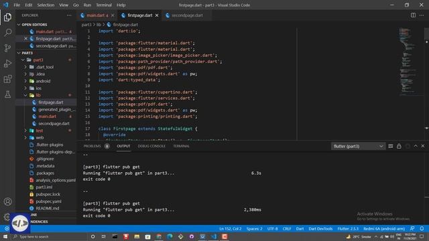Click UTF-8 encoding in status bar
Viewport: 429px width, 241px height.
(x=272, y=229)
